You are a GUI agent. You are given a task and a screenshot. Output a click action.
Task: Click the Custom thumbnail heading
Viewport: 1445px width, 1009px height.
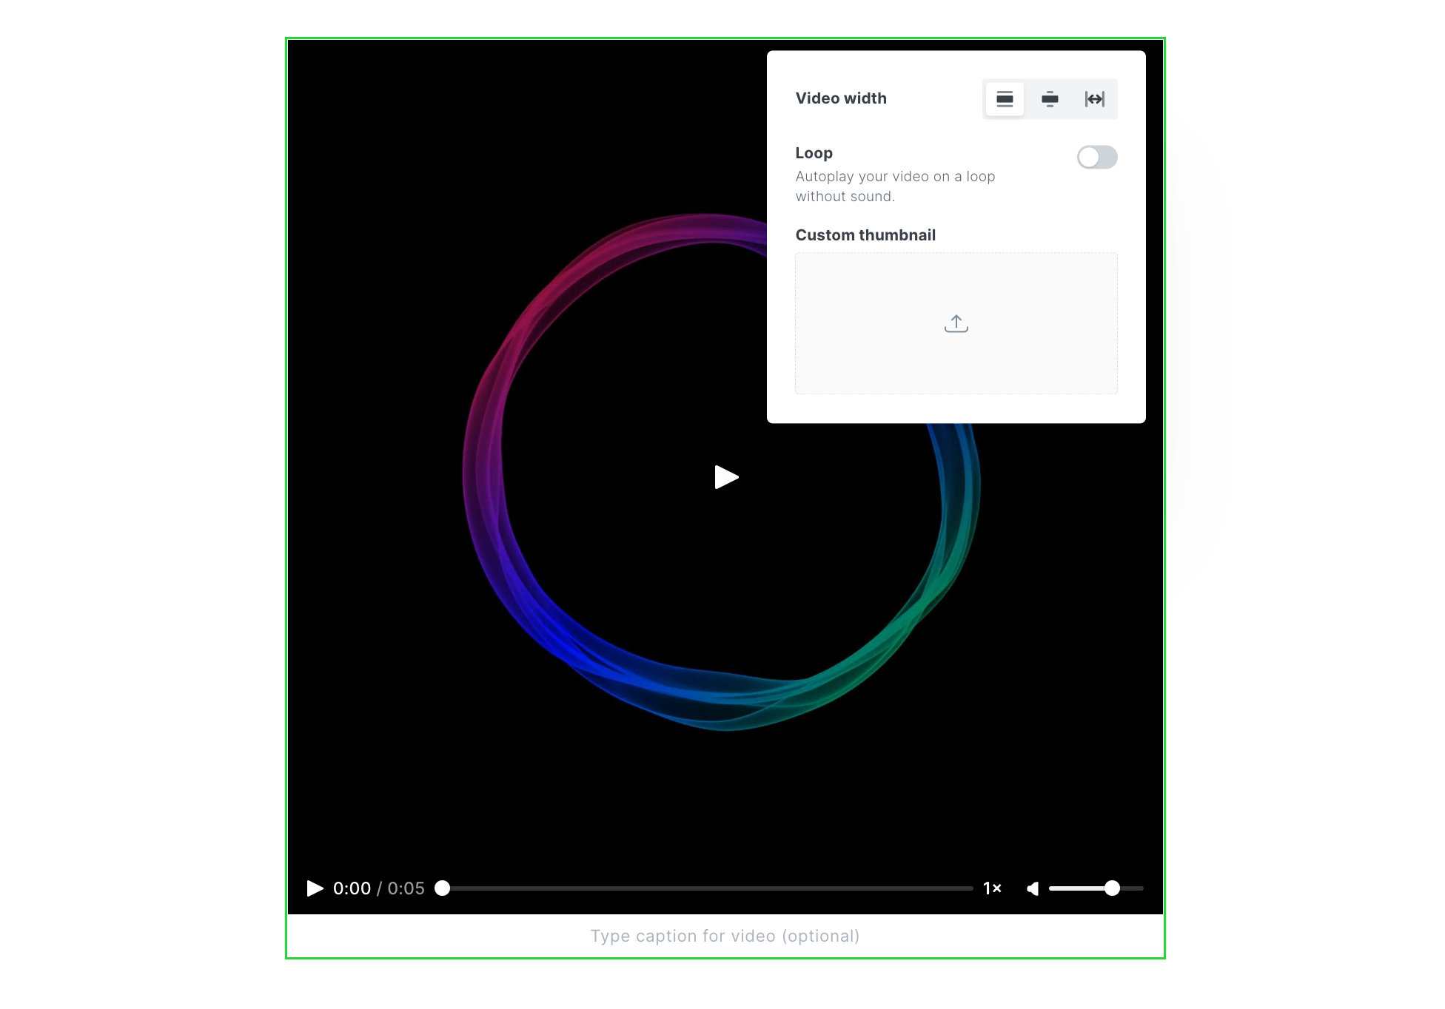click(x=865, y=235)
